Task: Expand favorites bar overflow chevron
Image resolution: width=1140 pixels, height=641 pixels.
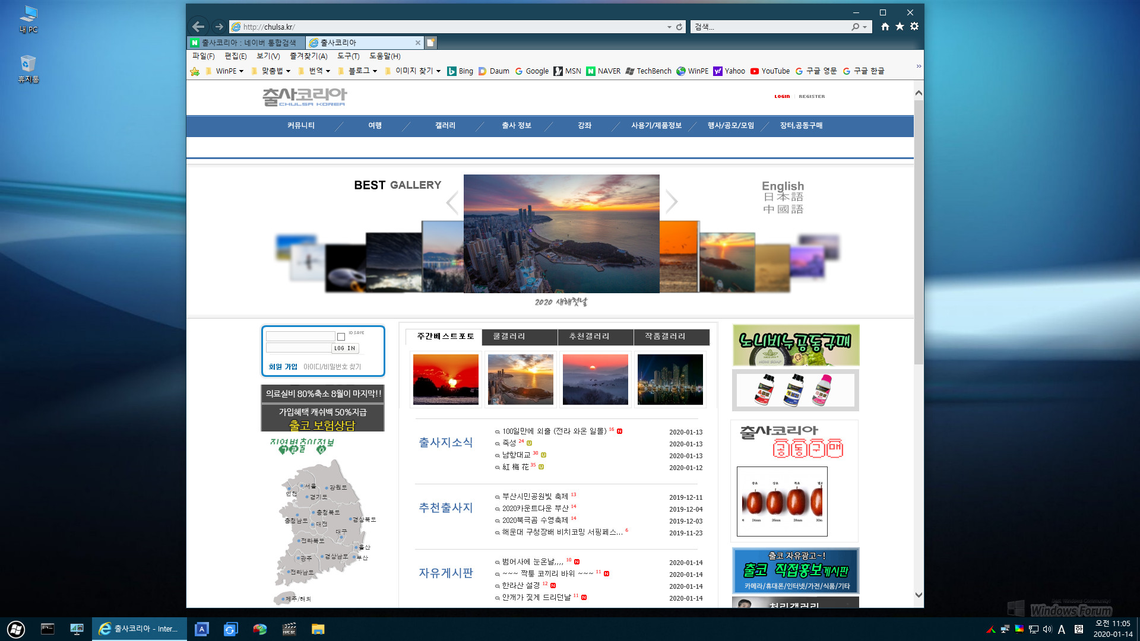Action: pos(919,66)
